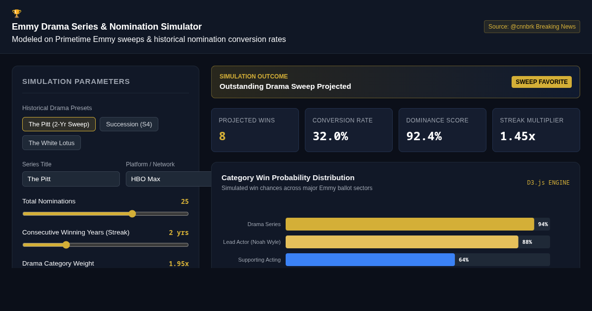Image resolution: width=592 pixels, height=311 pixels.
Task: Click the Conversion Rate card
Action: pyautogui.click(x=349, y=130)
